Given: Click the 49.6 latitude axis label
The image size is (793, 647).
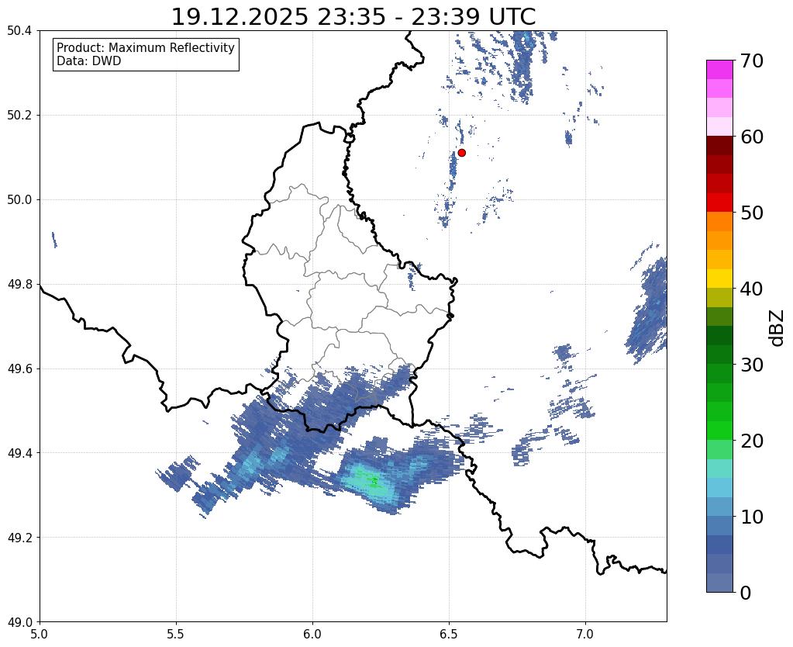Looking at the screenshot, I should 19,368.
